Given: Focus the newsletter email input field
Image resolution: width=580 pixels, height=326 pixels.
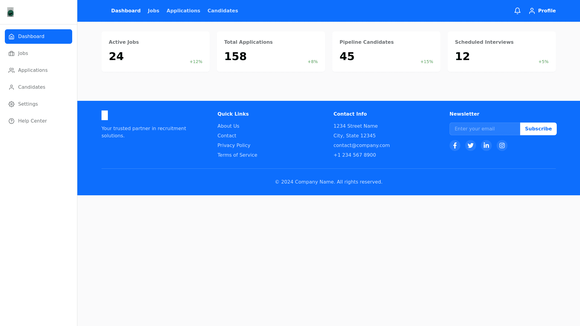Looking at the screenshot, I should tap(485, 129).
